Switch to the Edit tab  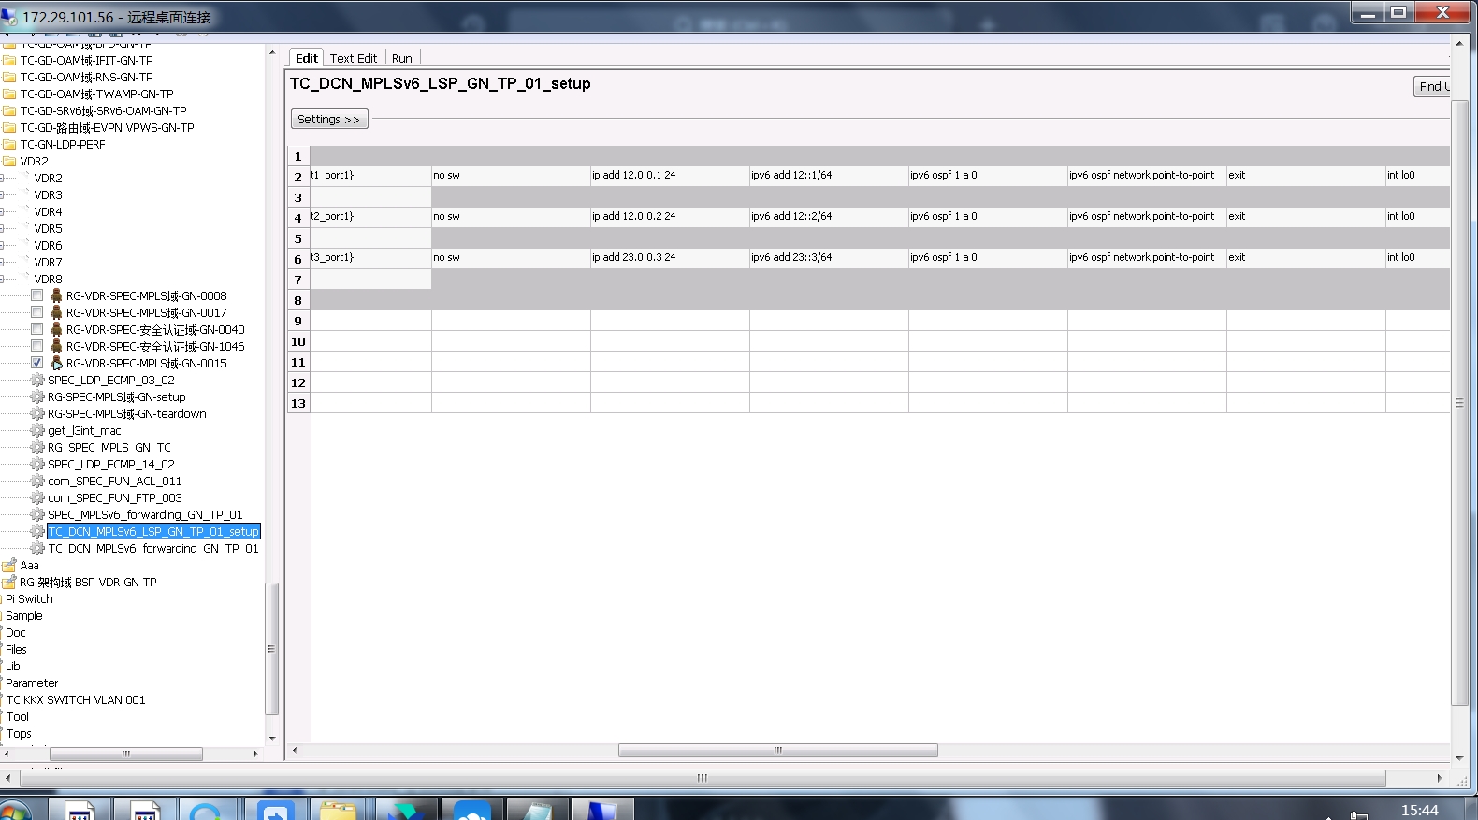pos(306,58)
